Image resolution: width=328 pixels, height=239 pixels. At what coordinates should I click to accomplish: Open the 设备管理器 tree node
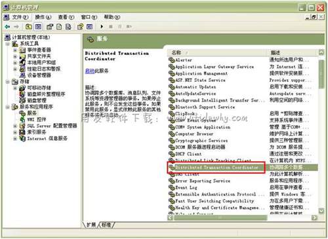[x=39, y=75]
